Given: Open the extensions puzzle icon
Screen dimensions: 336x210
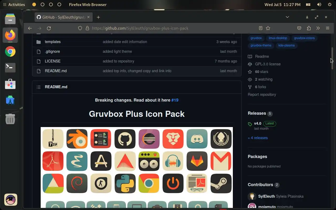Looking at the screenshot, I should coord(309,28).
